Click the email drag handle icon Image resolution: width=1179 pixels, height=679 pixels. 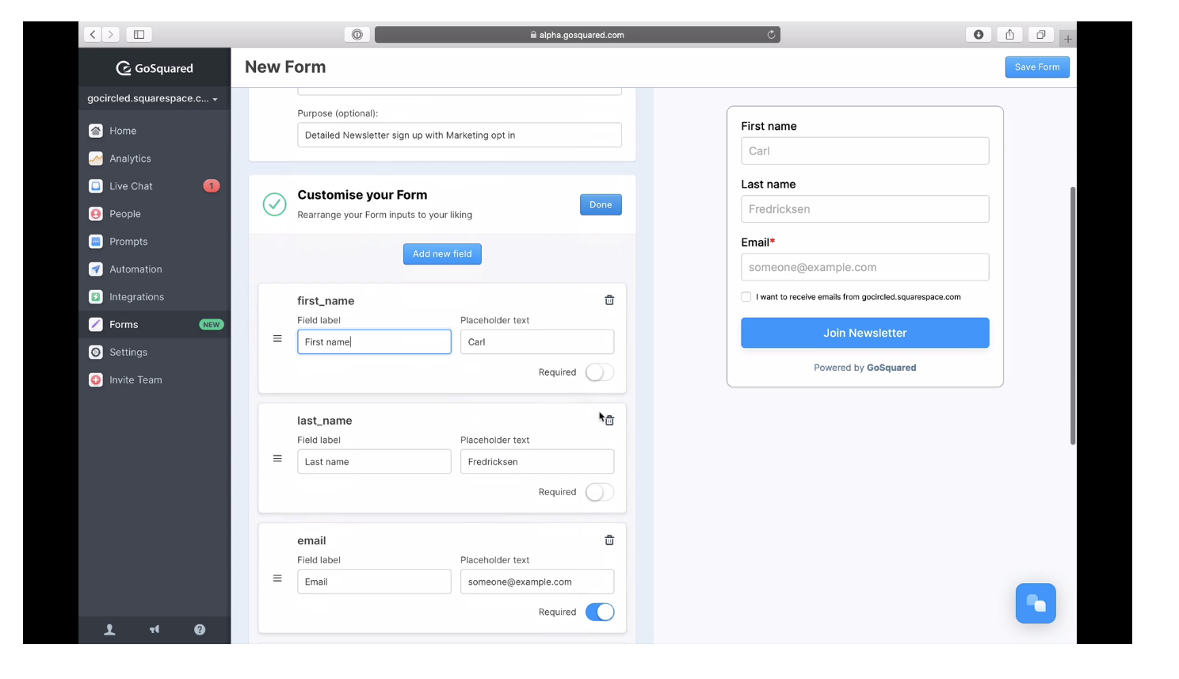coord(277,578)
